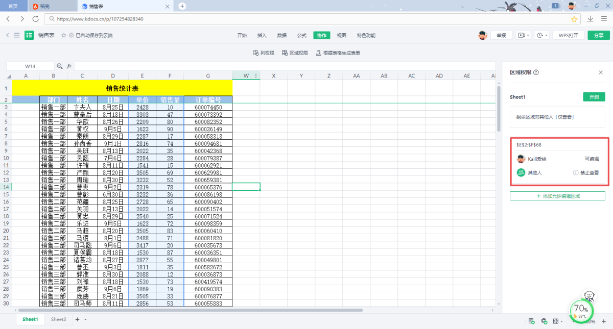Switch to the Sheet2 tab
The height and width of the screenshot is (329, 613).
(58, 319)
